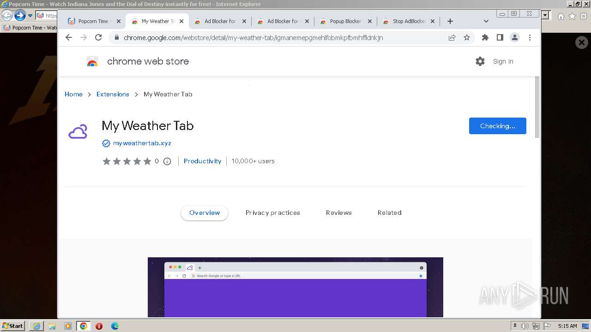
Task: Open IE address bar dropdown arrow
Action: 546,15
